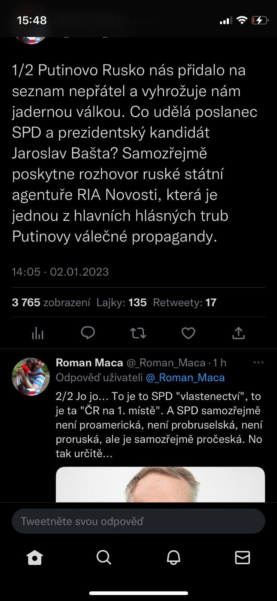Open Notifications bell tab
The width and height of the screenshot is (277, 601).
[173, 557]
